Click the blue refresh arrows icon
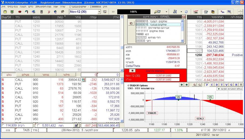Viewport: 245px width, 139px height. (186, 12)
